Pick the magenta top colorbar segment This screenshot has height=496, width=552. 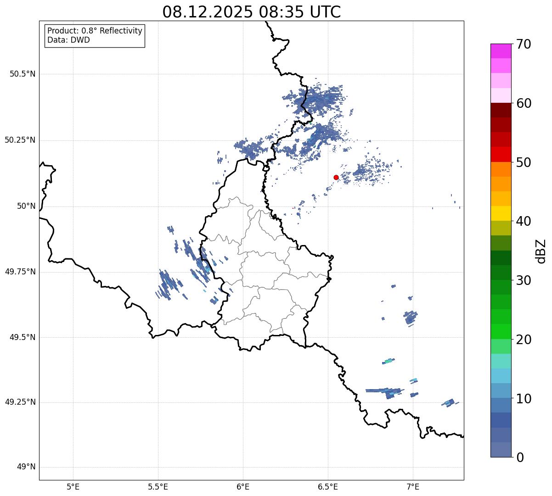(x=501, y=51)
